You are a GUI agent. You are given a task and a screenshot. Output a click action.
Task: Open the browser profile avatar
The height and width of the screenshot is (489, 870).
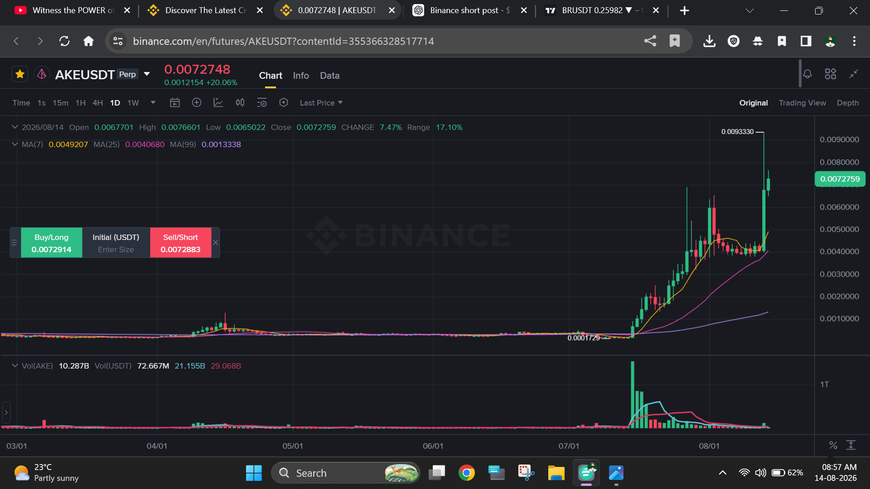(x=830, y=41)
